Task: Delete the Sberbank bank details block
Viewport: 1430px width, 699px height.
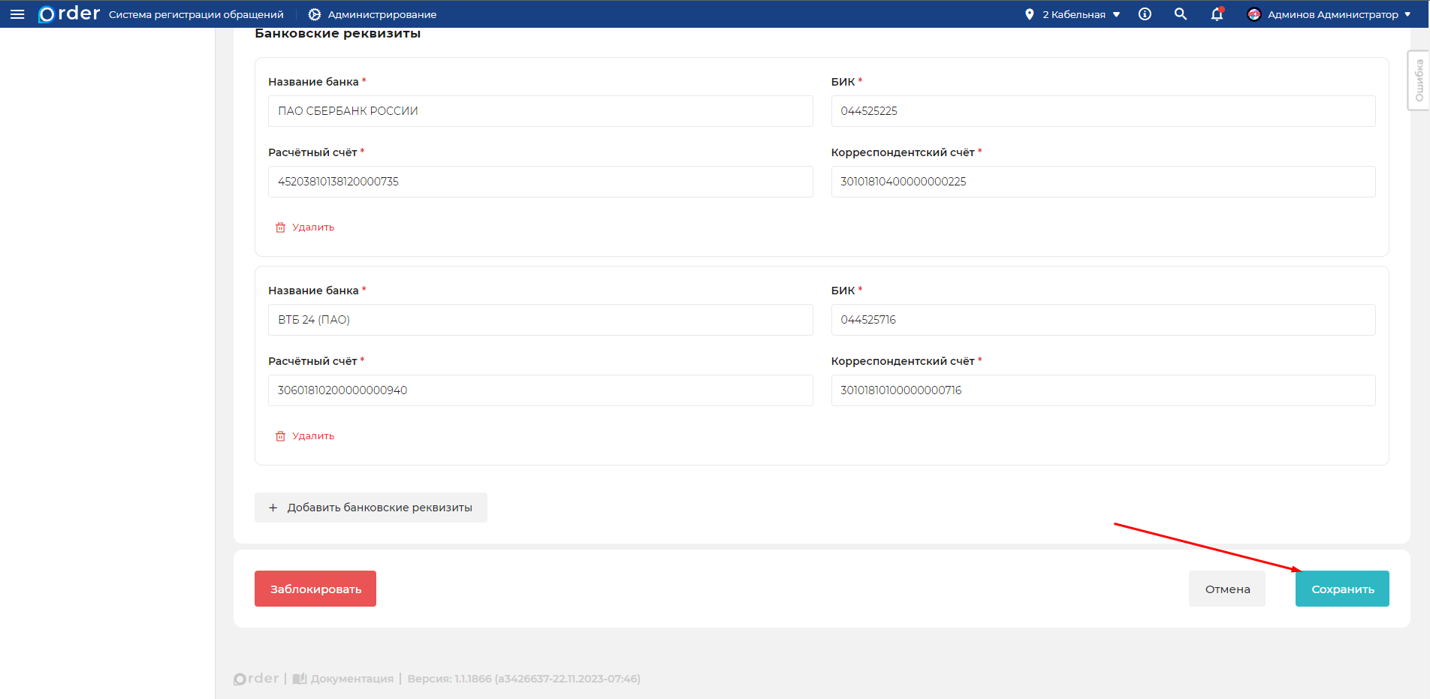Action: pyautogui.click(x=305, y=227)
